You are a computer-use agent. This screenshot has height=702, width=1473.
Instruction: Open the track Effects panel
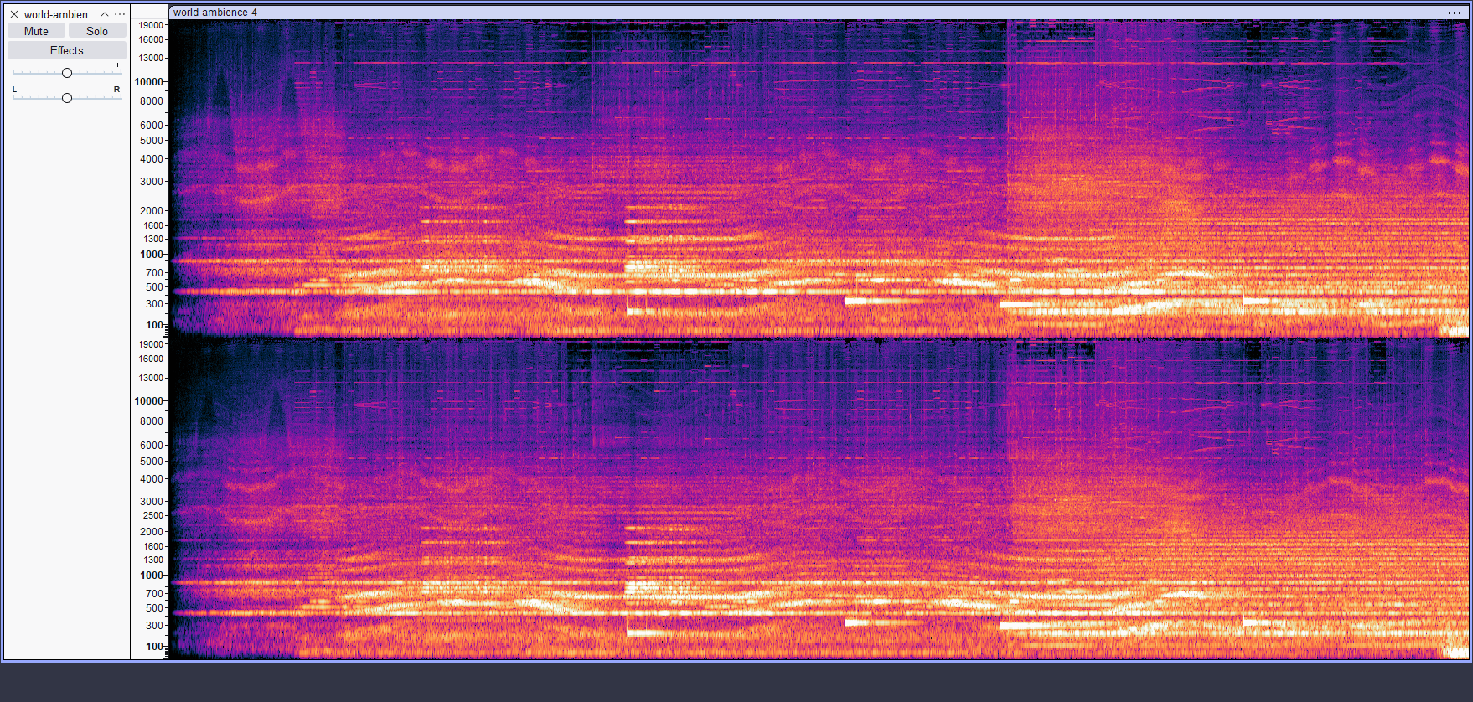pyautogui.click(x=66, y=50)
